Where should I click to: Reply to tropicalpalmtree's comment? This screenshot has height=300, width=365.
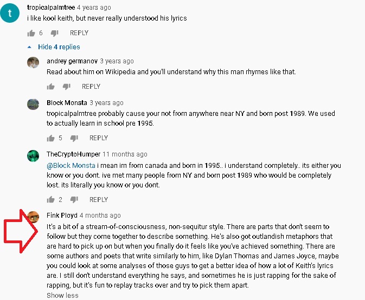point(79,33)
